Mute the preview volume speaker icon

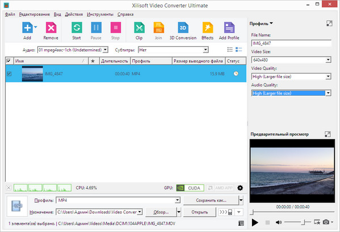[279, 222]
